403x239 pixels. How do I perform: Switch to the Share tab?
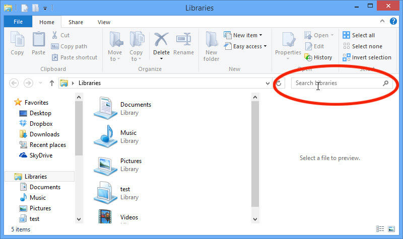(x=76, y=22)
